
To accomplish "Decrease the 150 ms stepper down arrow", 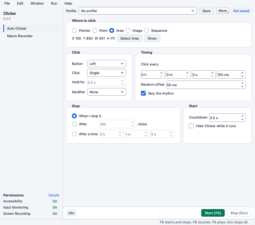I will tap(242, 76).
